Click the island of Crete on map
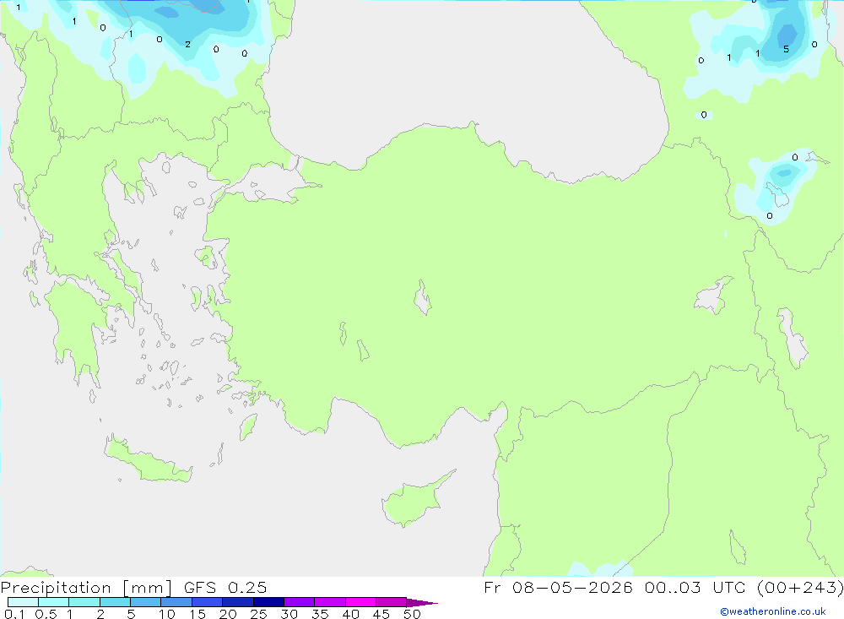 148,460
